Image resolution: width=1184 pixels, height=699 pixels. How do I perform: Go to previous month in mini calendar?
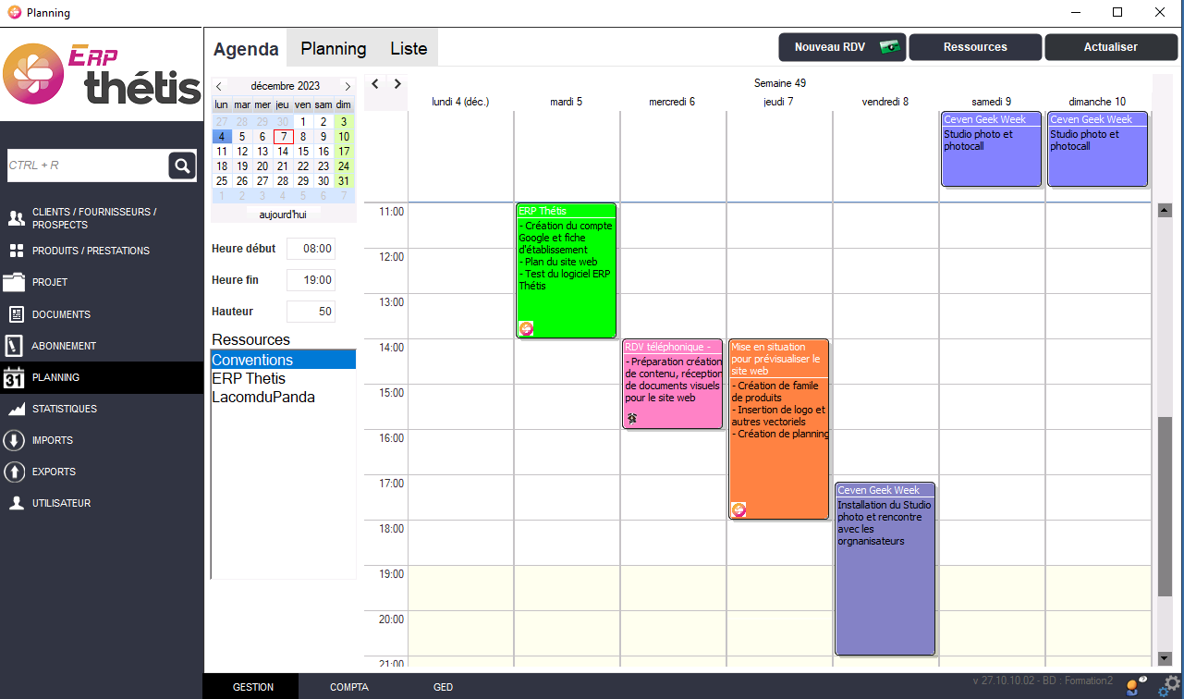tap(219, 86)
